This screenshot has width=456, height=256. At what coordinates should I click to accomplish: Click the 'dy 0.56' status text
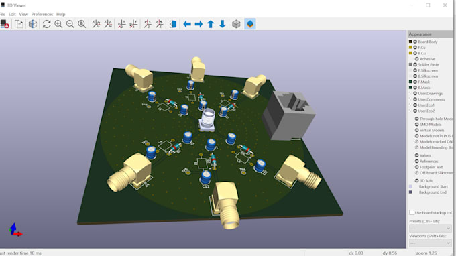390,253
